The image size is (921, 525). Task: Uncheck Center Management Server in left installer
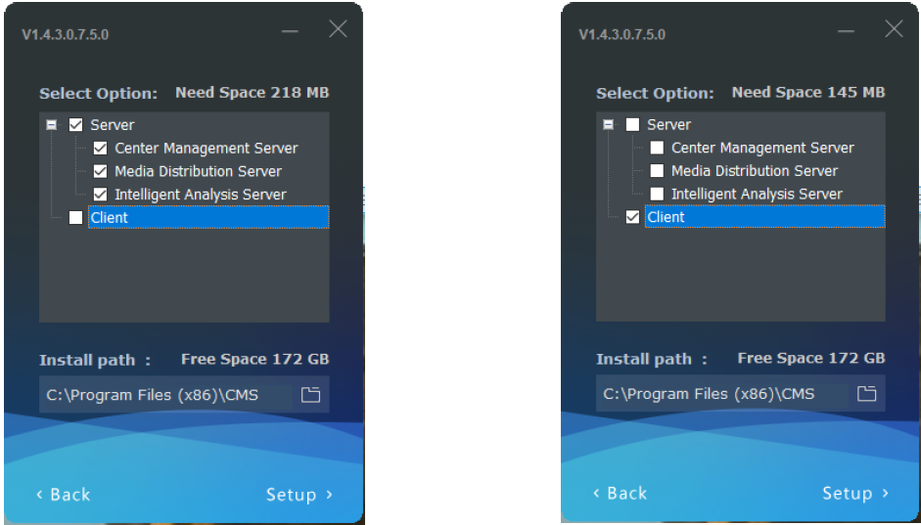[x=101, y=149]
